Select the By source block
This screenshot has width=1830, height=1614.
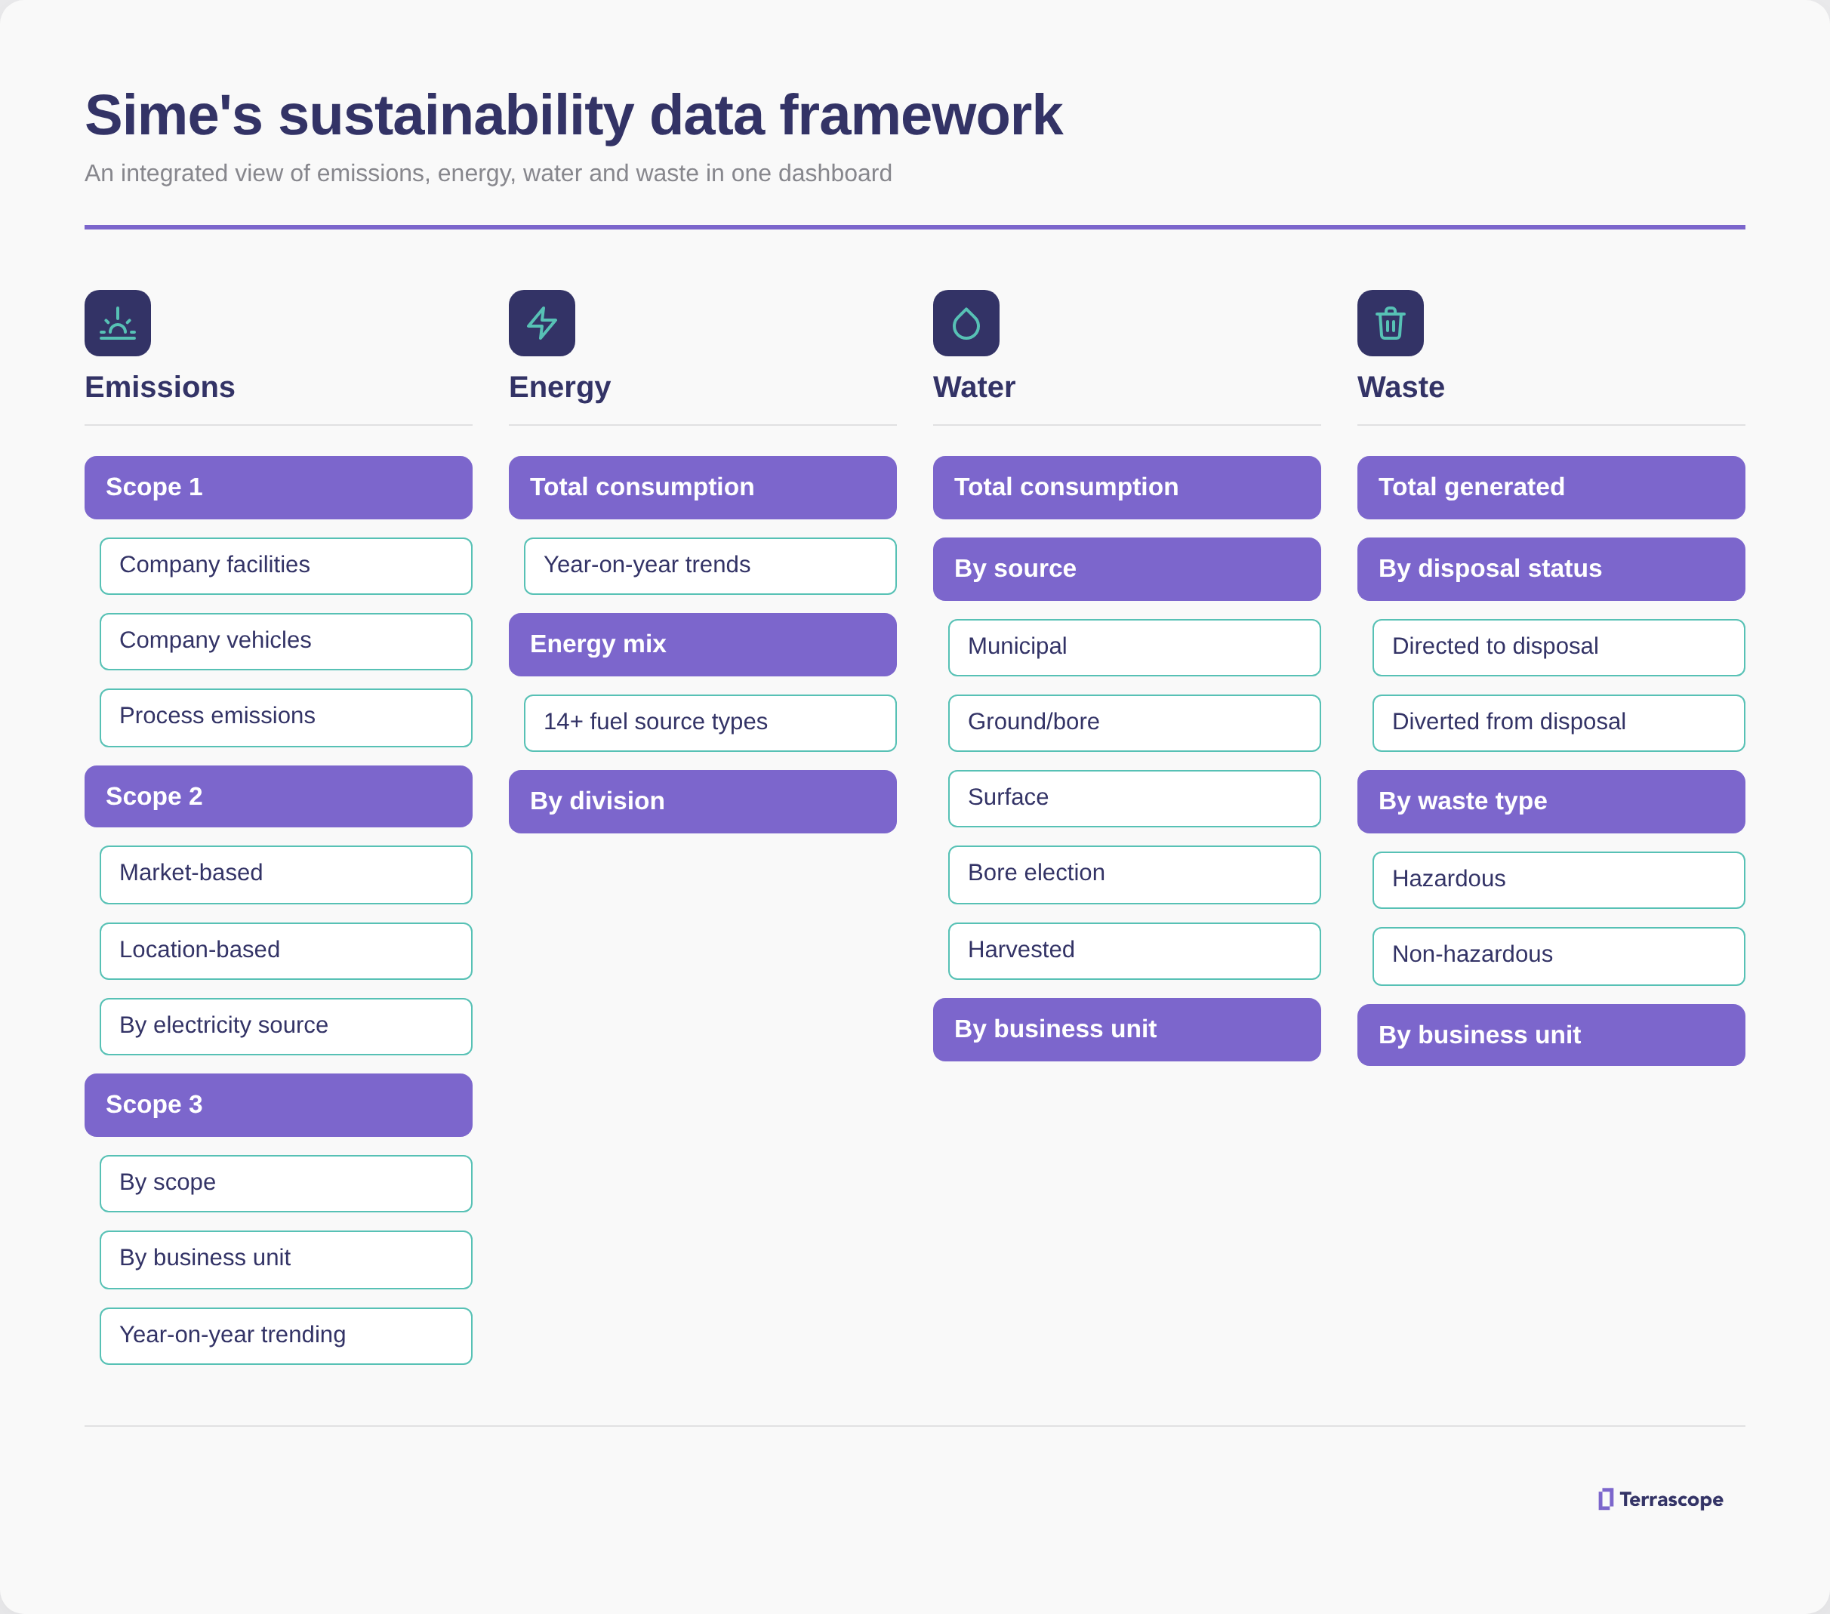pyautogui.click(x=1126, y=569)
